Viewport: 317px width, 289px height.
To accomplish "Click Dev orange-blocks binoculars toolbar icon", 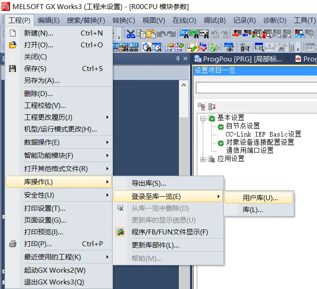I will [x=124, y=47].
